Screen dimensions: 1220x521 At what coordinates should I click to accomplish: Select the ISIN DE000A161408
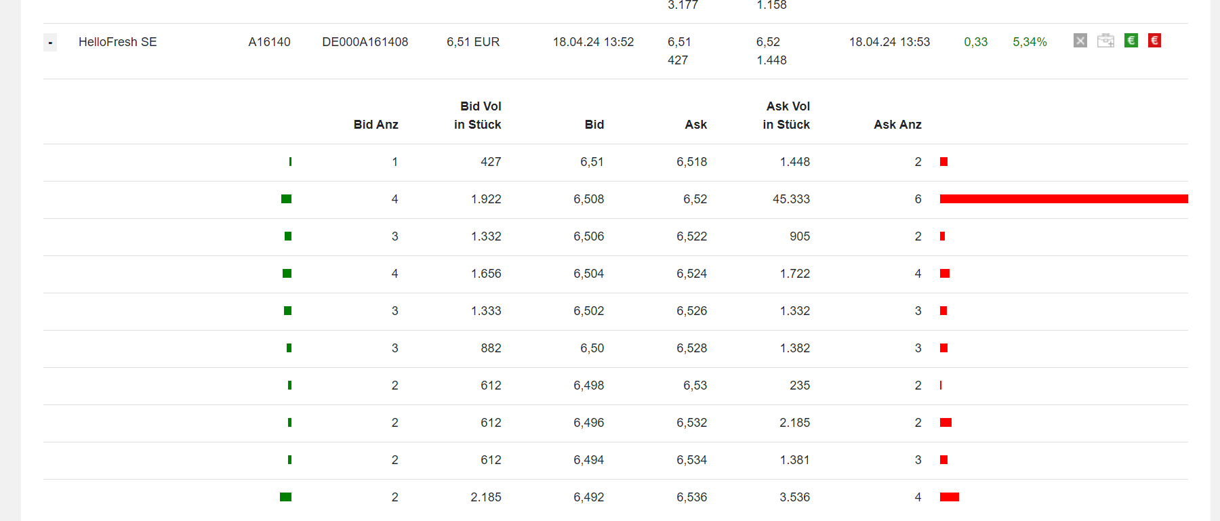tap(365, 42)
